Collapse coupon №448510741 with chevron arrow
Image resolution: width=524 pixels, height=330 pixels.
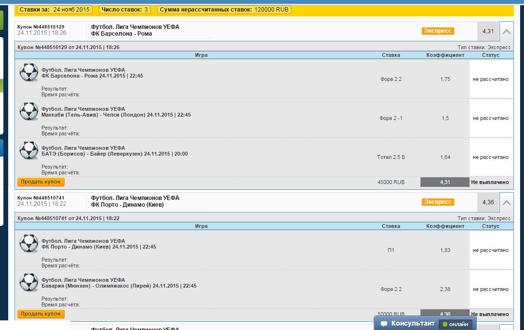(x=507, y=203)
